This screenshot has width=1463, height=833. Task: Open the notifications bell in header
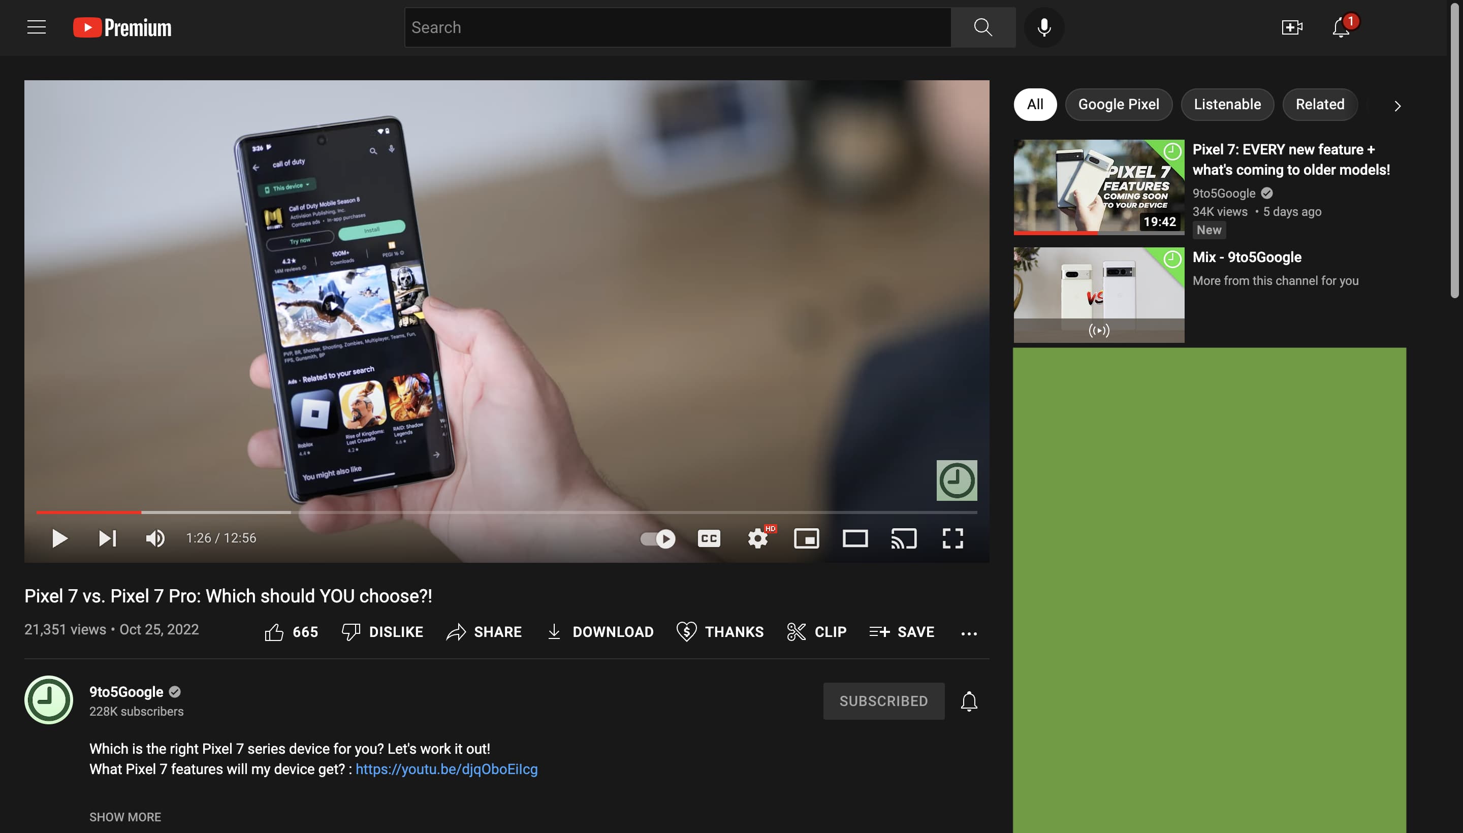click(1341, 27)
